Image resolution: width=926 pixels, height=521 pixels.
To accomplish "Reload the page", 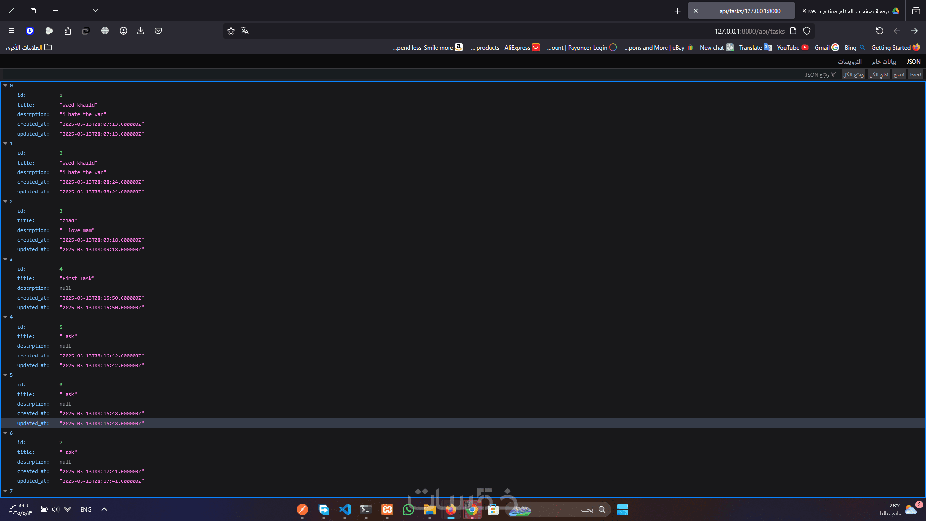I will [879, 31].
